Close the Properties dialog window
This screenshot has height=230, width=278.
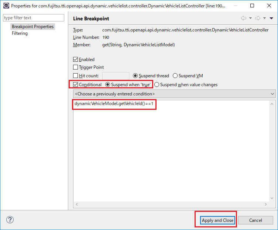pos(269,6)
